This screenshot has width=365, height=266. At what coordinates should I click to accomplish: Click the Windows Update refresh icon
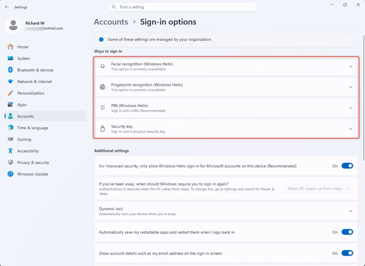[x=10, y=174]
